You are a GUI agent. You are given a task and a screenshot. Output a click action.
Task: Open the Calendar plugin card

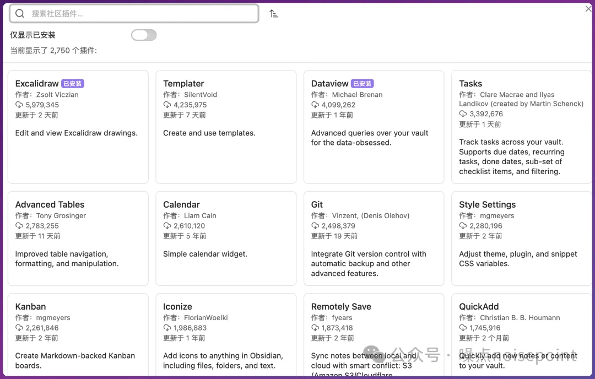226,238
